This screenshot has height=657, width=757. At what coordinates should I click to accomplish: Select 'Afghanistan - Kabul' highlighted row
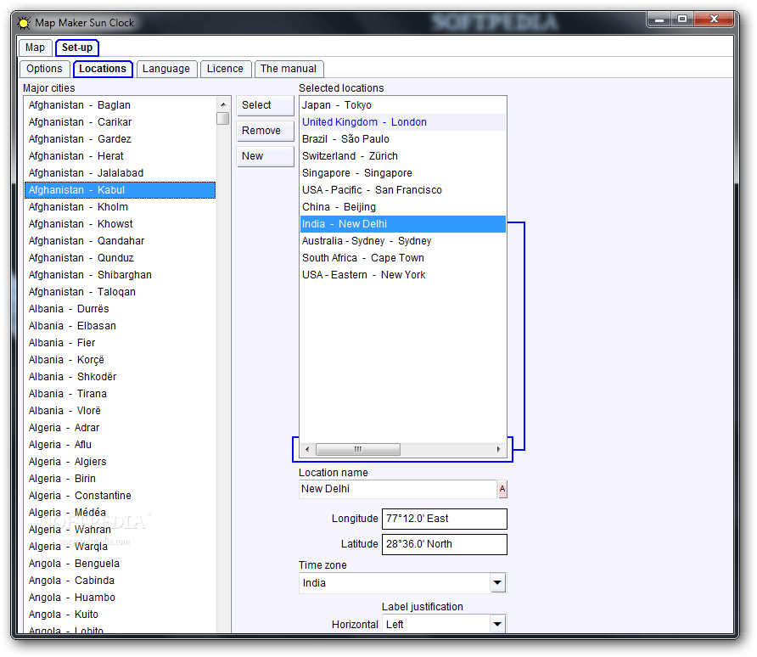coord(121,190)
